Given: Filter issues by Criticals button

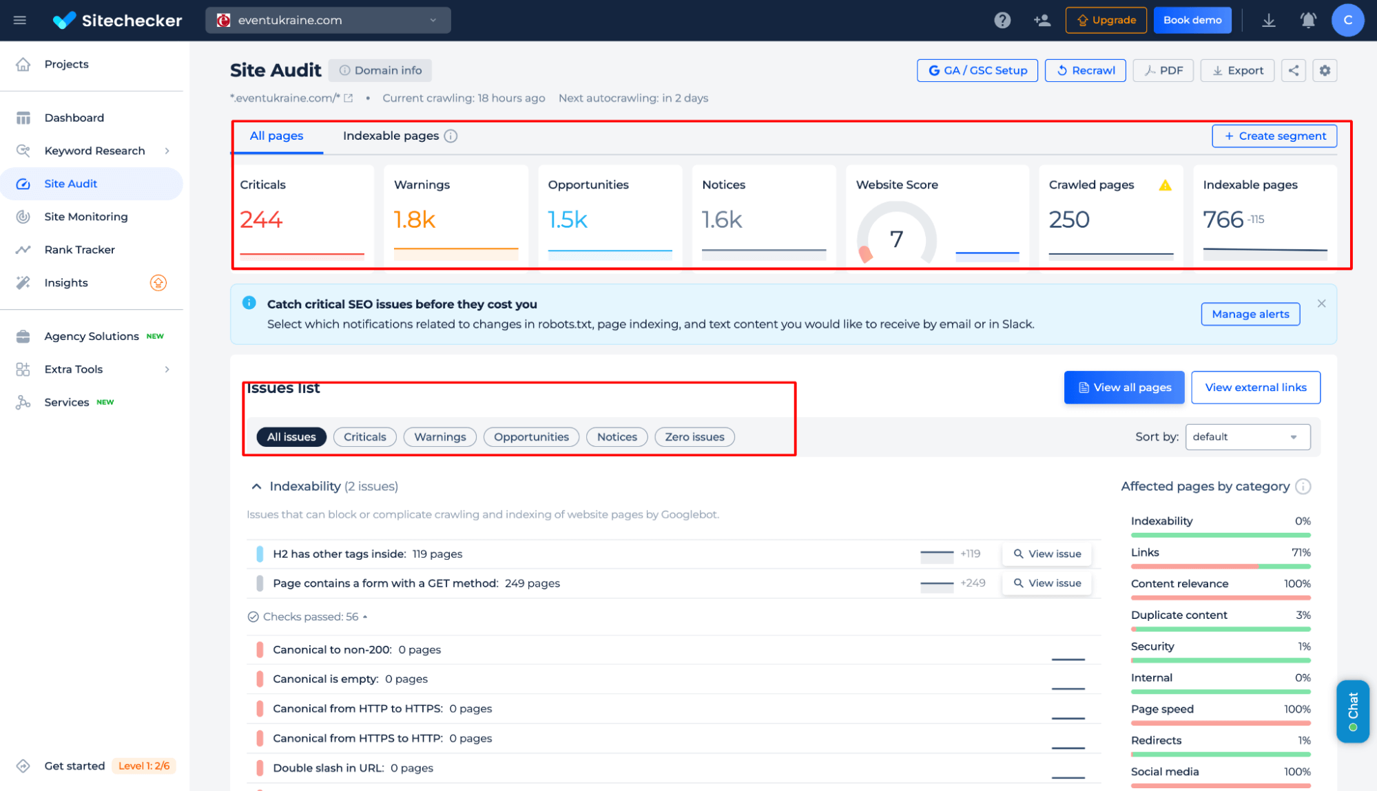Looking at the screenshot, I should pyautogui.click(x=364, y=436).
